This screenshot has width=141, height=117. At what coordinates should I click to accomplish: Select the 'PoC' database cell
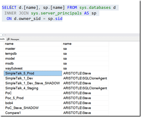pos(33,93)
